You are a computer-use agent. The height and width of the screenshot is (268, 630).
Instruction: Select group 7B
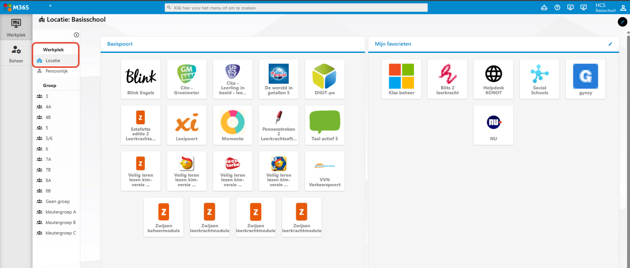pos(56,170)
